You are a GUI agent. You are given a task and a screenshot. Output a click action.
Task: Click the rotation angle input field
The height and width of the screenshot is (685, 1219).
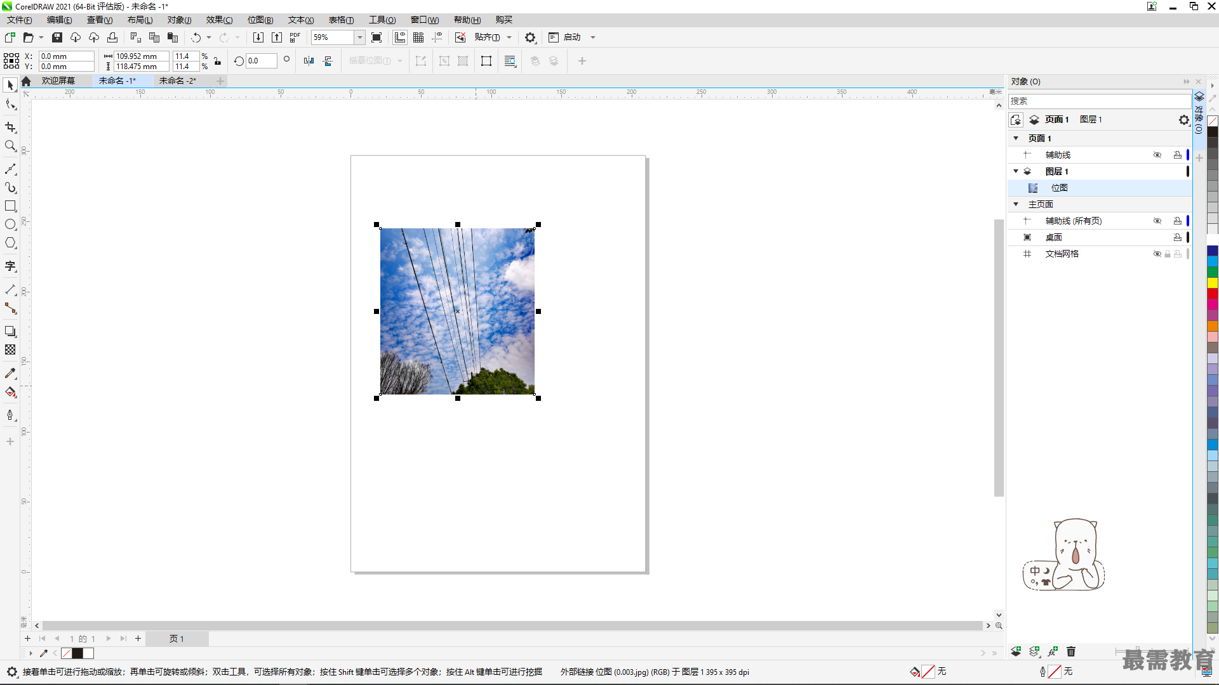point(262,61)
